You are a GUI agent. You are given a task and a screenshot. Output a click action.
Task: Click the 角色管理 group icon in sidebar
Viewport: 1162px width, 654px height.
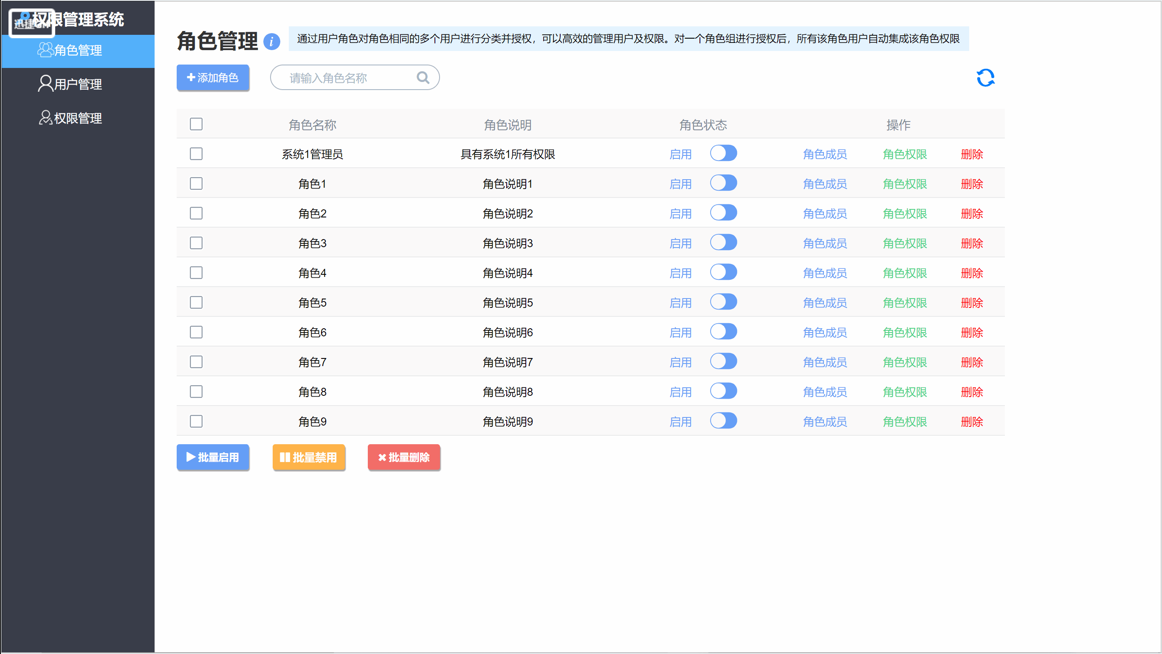(45, 50)
